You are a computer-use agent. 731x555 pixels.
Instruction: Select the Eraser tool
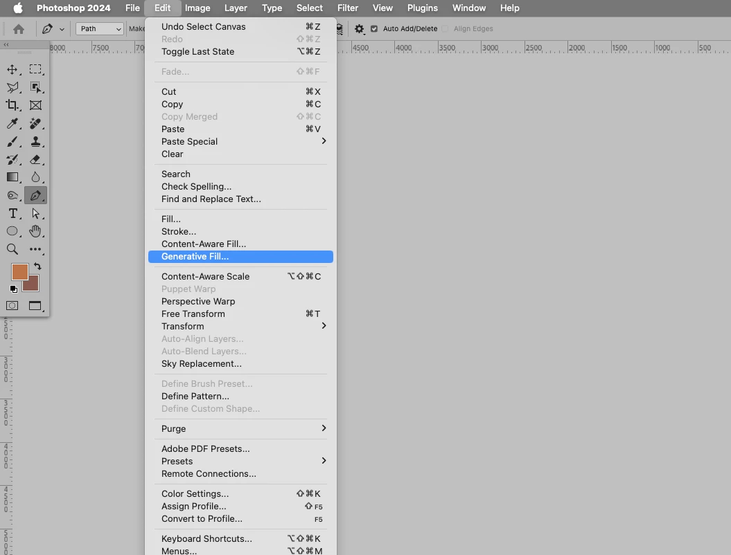point(35,160)
